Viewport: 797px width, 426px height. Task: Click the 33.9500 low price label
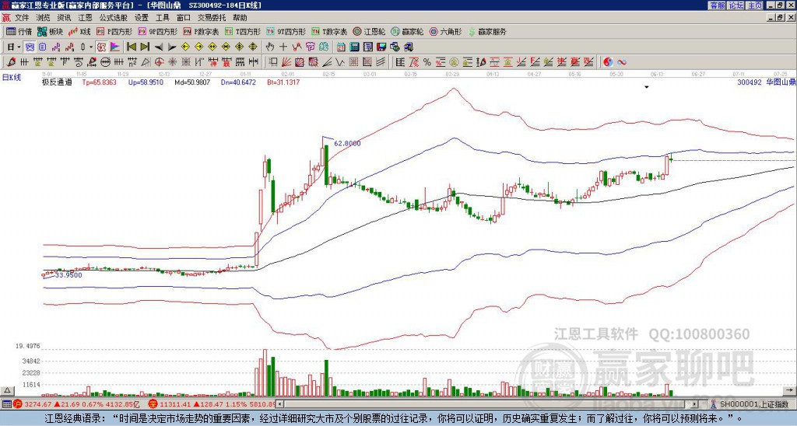click(68, 275)
